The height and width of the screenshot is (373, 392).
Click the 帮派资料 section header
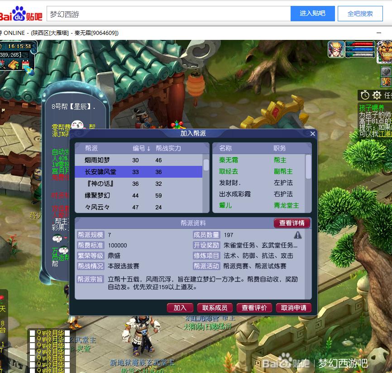point(193,223)
